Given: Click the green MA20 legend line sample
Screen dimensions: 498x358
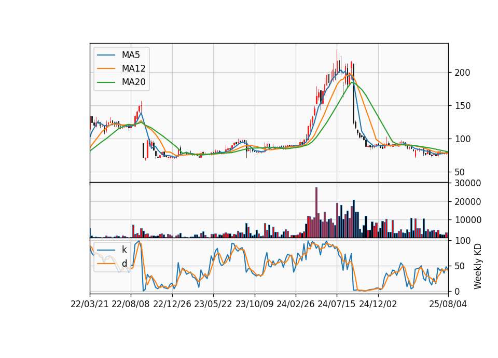Looking at the screenshot, I should (106, 82).
